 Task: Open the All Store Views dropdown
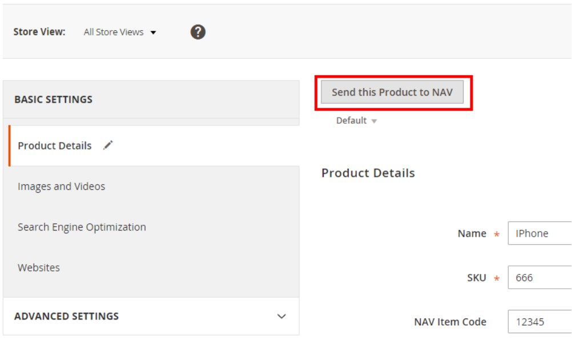point(120,33)
